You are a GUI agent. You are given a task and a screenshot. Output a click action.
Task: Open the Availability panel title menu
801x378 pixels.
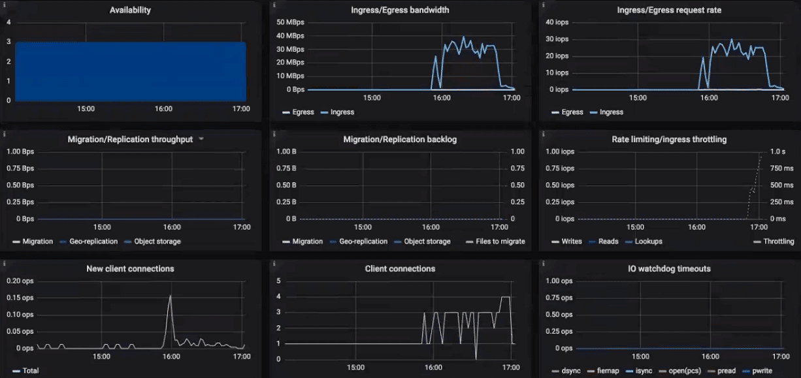pos(129,10)
